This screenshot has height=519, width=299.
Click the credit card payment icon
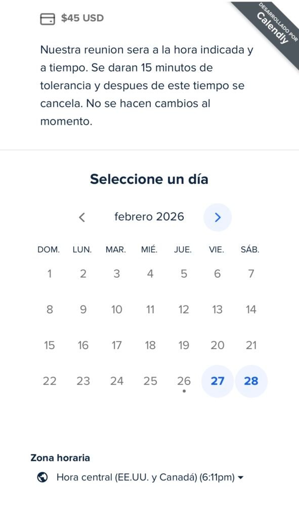pyautogui.click(x=47, y=18)
